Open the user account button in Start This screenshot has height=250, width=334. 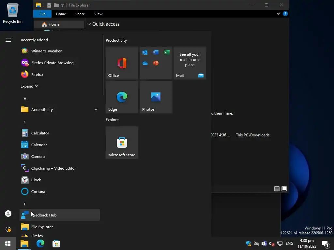pyautogui.click(x=8, y=214)
